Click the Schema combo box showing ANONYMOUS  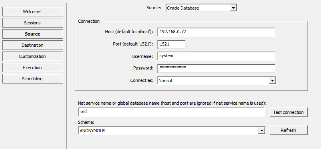click(x=172, y=131)
